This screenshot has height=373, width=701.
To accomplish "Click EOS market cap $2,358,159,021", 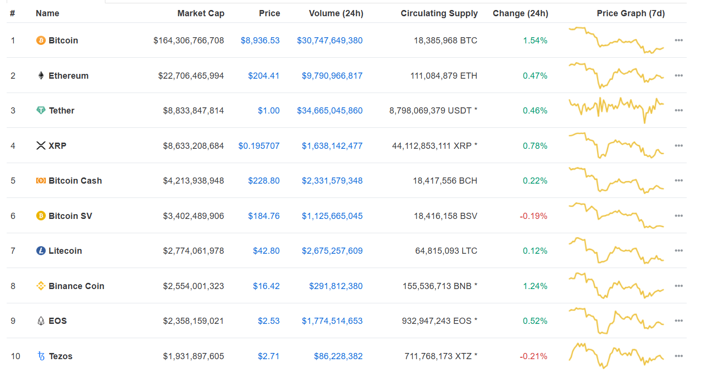I will [x=194, y=321].
